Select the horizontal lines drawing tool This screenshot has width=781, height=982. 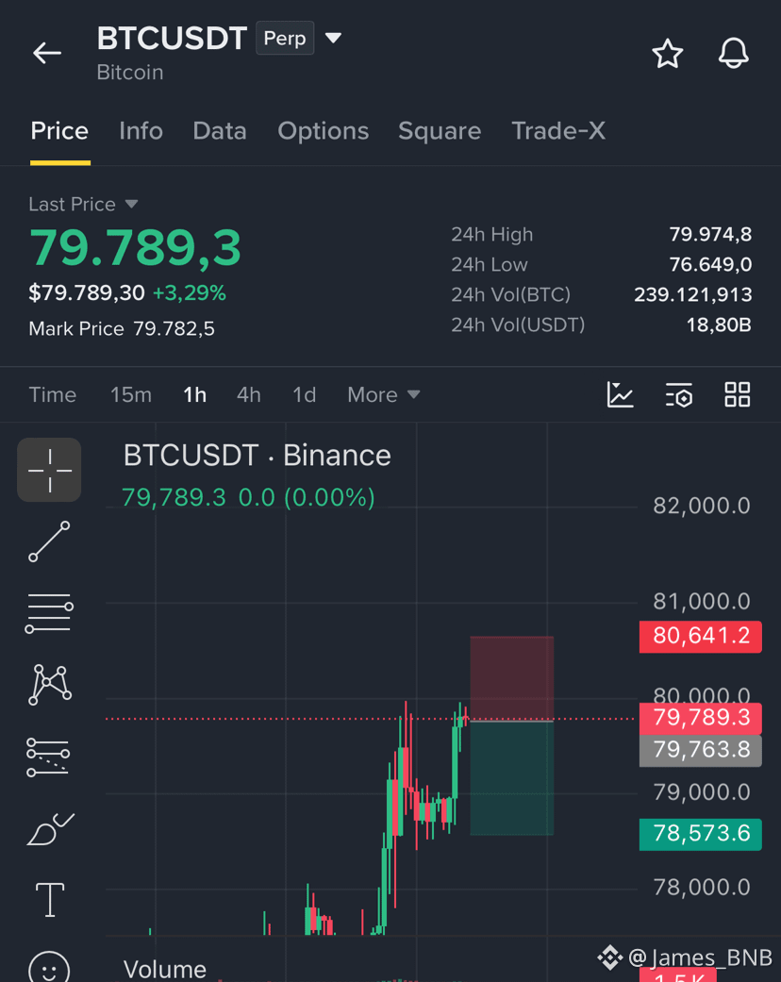49,613
